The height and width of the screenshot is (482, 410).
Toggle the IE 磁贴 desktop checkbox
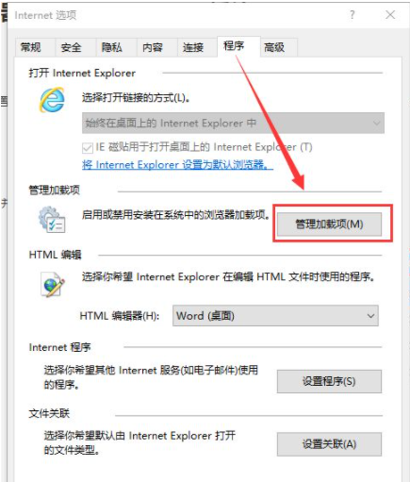(x=88, y=148)
